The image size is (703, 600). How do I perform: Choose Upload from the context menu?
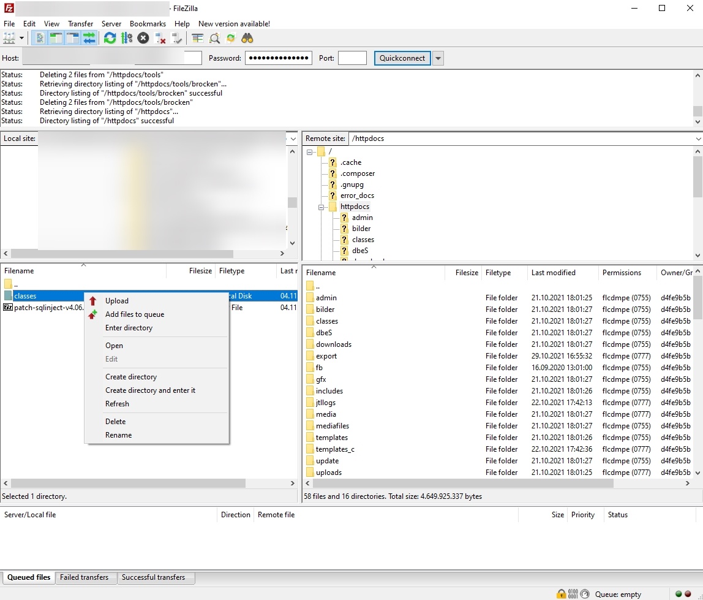click(x=116, y=301)
